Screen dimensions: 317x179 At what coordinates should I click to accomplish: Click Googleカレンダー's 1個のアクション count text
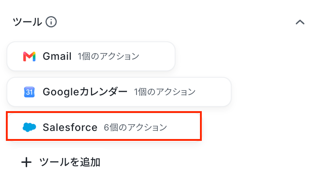coord(165,92)
